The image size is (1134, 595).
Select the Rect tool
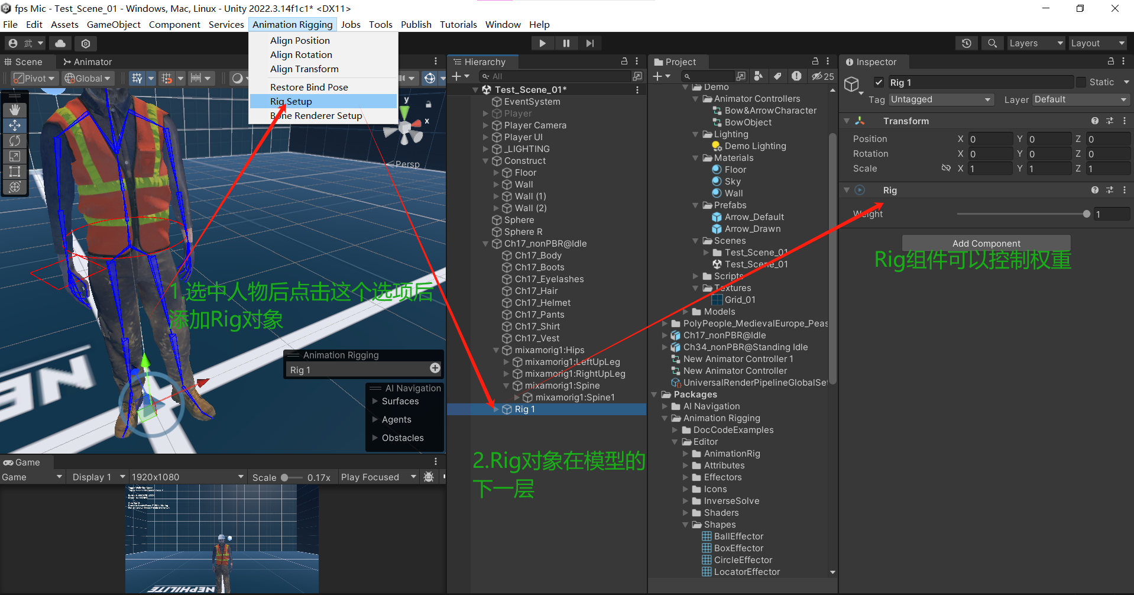pos(15,172)
